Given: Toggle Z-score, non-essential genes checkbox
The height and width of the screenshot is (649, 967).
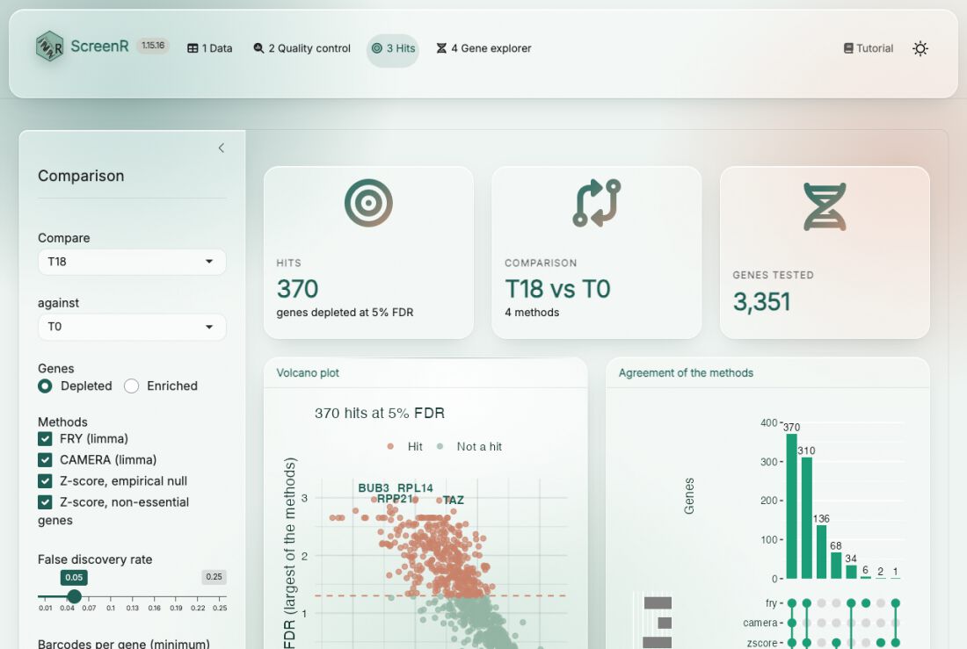Looking at the screenshot, I should pyautogui.click(x=45, y=502).
